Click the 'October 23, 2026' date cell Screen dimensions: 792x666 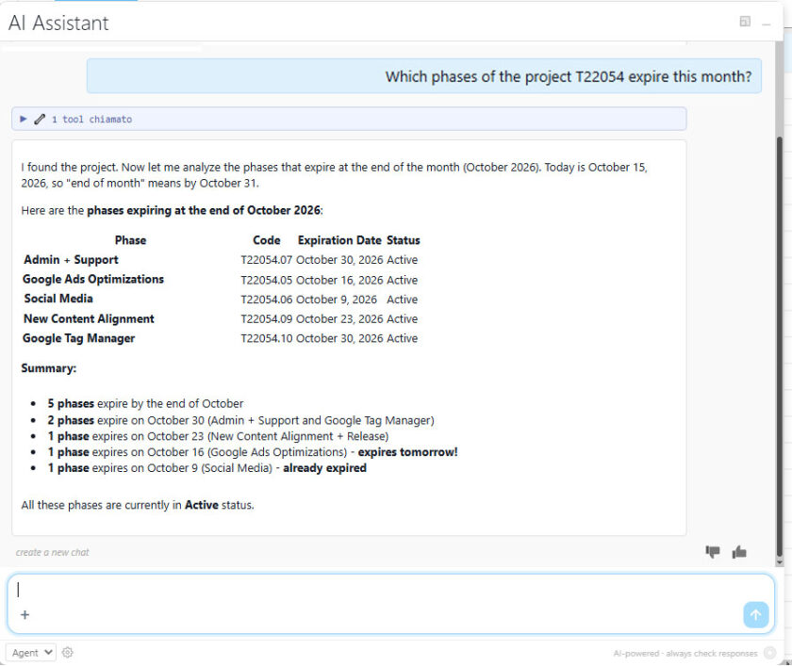point(339,319)
